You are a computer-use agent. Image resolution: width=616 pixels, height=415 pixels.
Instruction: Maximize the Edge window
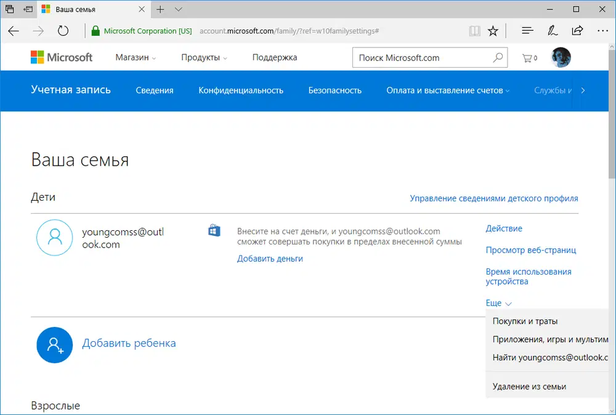pos(576,9)
